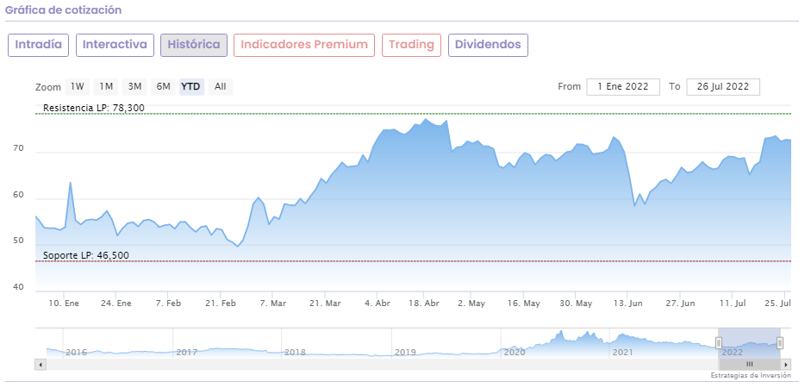Click the navigator scrollbar left arrow
The width and height of the screenshot is (805, 388).
point(40,365)
